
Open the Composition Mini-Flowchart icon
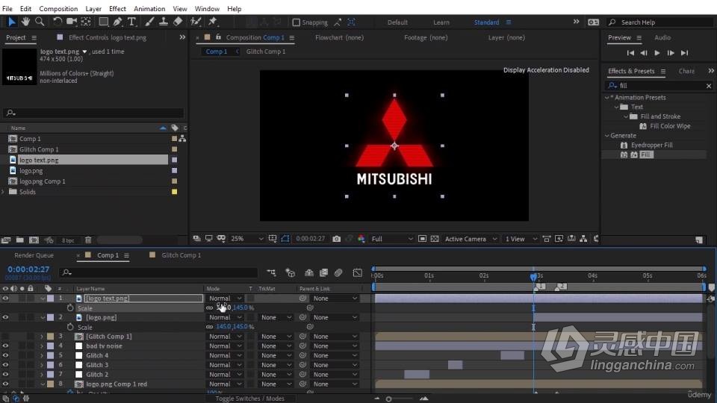coord(272,273)
